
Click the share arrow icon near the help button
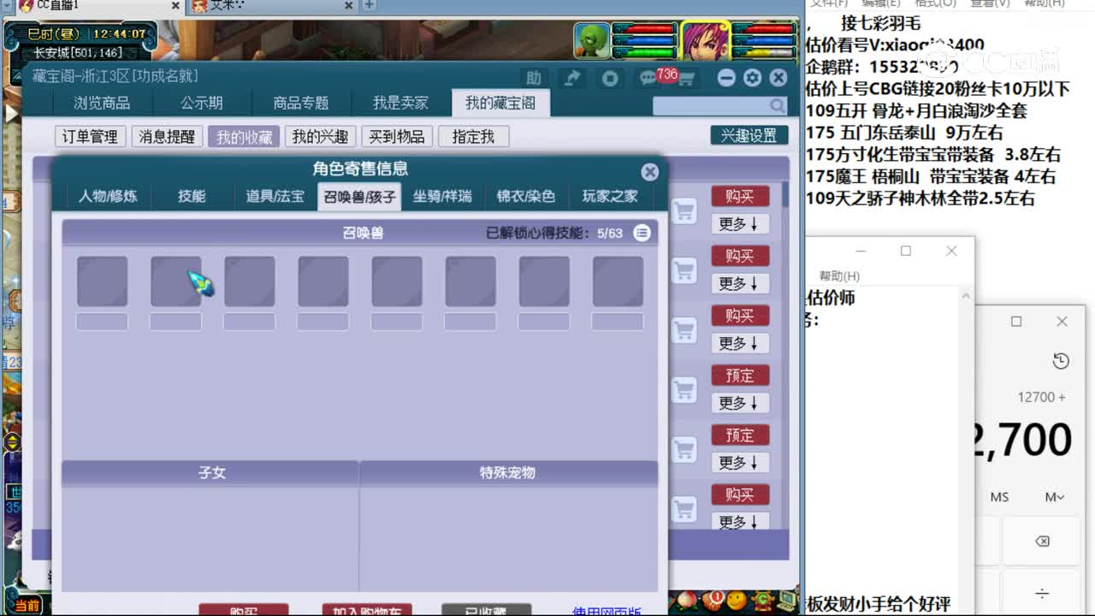[x=573, y=77]
